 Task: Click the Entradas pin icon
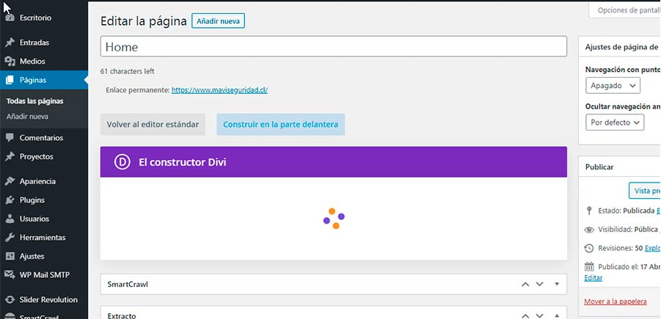[x=10, y=43]
